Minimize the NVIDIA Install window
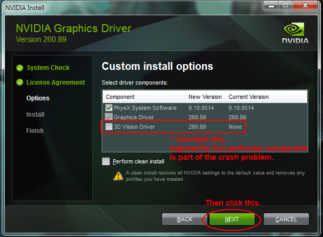 click(271, 6)
